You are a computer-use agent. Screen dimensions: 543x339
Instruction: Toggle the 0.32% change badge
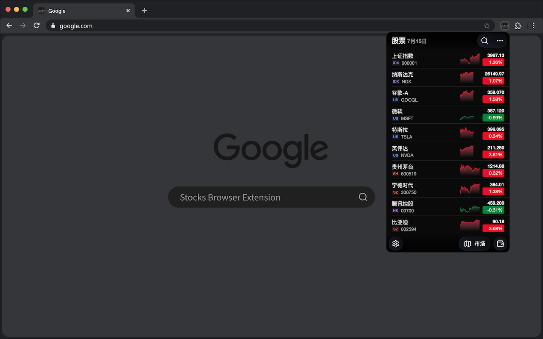[493, 173]
